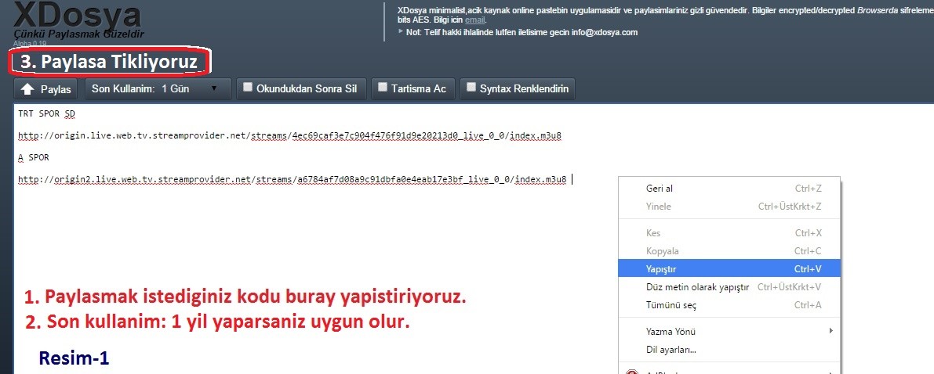Click the upload arrow icon on Paylas
Viewport: 934px width, 374px height.
click(x=27, y=89)
